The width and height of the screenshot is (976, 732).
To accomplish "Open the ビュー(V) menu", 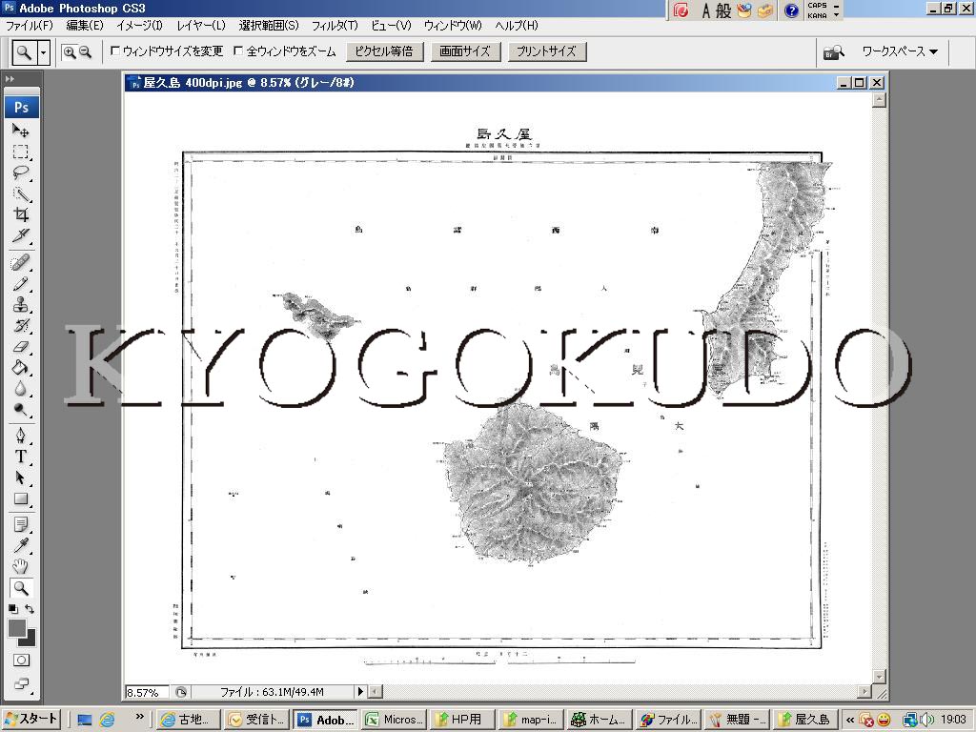I will pyautogui.click(x=391, y=26).
